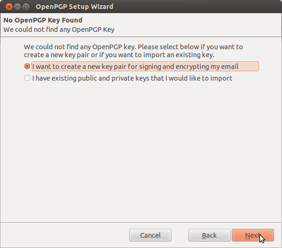Click the 'I have existing public and private keys' text
Image resolution: width=282 pixels, height=248 pixels.
pos(132,78)
